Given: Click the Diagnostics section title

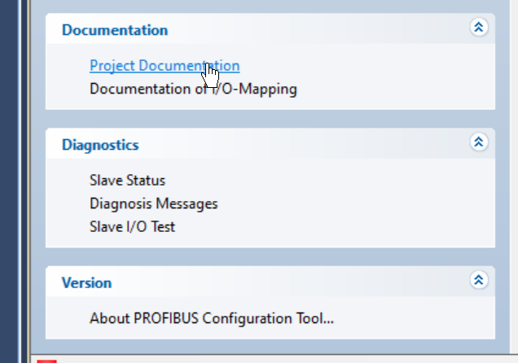Looking at the screenshot, I should 100,145.
